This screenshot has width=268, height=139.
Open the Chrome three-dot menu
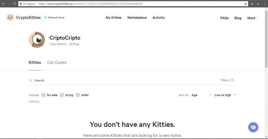[264, 4]
